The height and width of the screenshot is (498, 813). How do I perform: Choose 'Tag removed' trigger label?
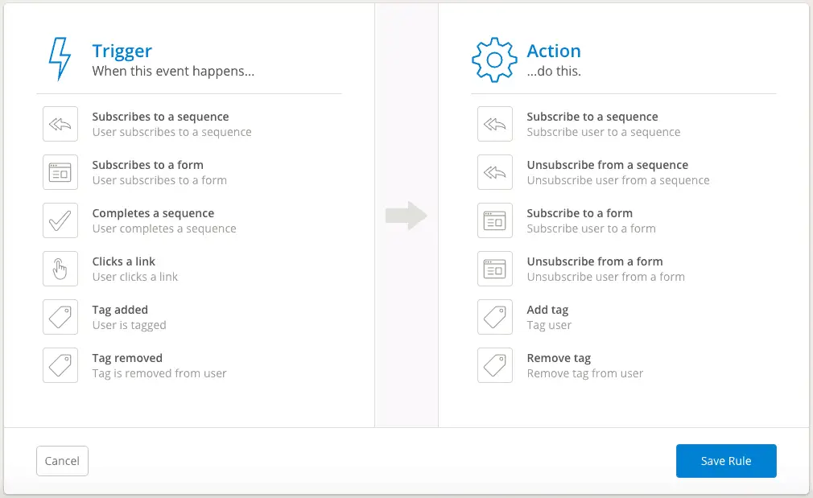click(x=127, y=358)
